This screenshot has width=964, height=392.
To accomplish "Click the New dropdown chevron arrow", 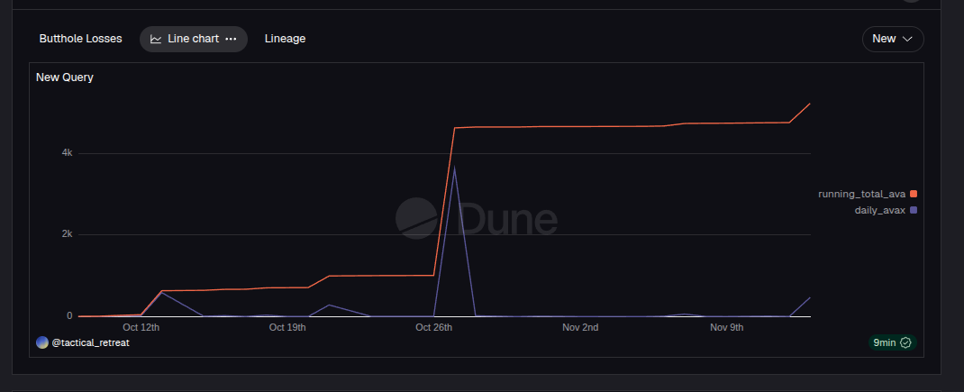I will pyautogui.click(x=907, y=39).
